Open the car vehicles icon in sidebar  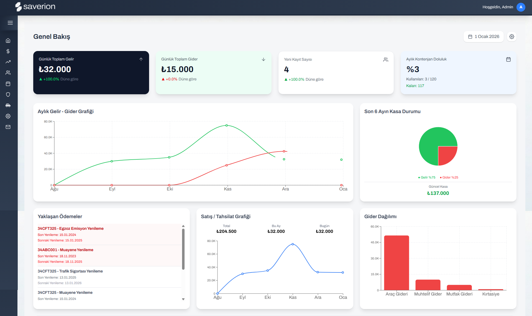click(x=8, y=105)
